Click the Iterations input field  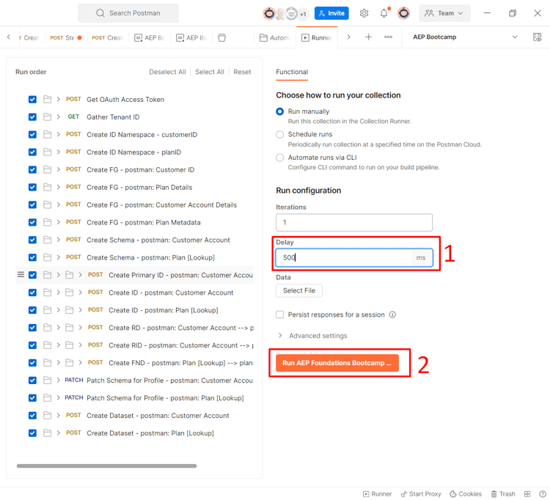(354, 222)
